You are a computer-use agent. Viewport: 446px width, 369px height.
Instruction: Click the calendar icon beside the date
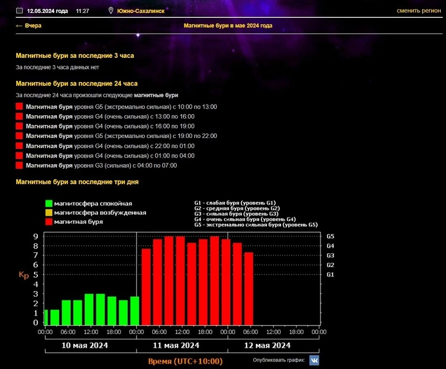tap(20, 11)
